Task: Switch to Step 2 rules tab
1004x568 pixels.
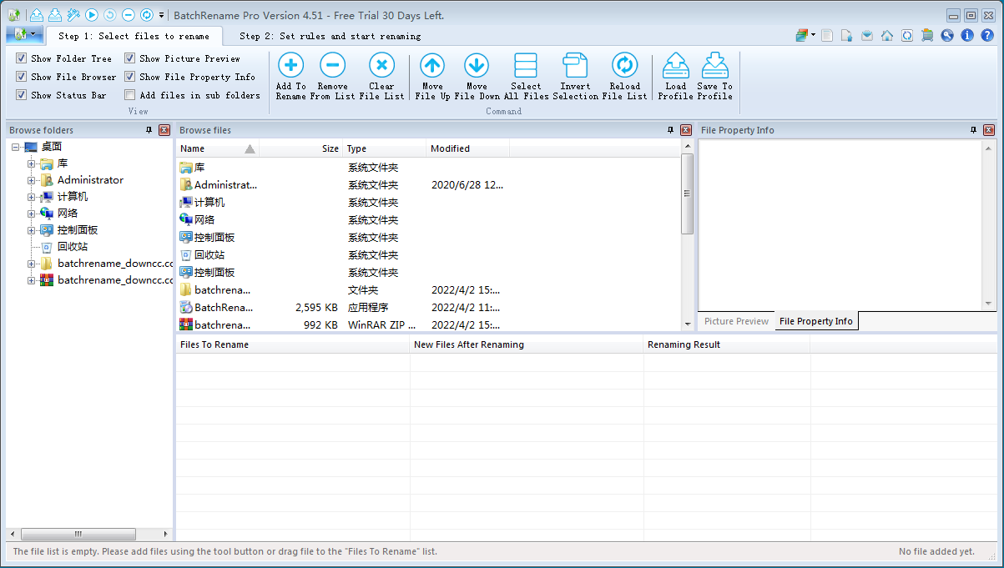Action: point(330,36)
